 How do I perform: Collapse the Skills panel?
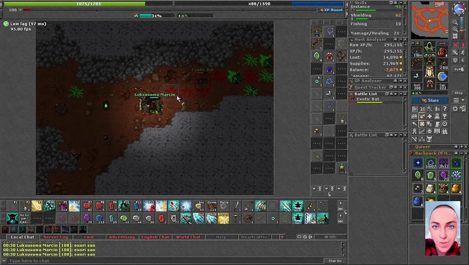coord(401,3)
